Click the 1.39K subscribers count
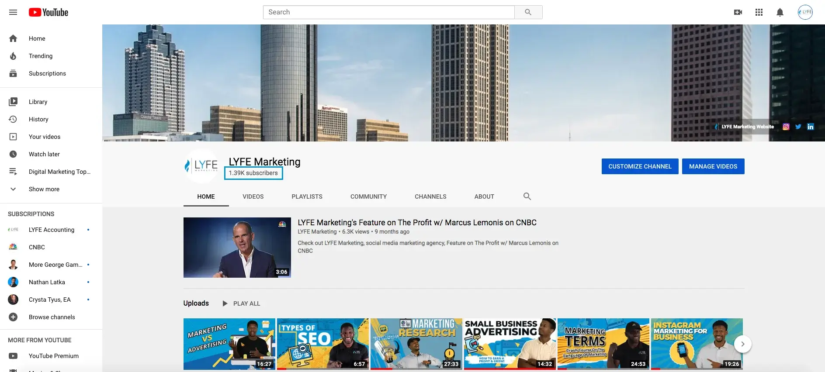 click(x=253, y=173)
